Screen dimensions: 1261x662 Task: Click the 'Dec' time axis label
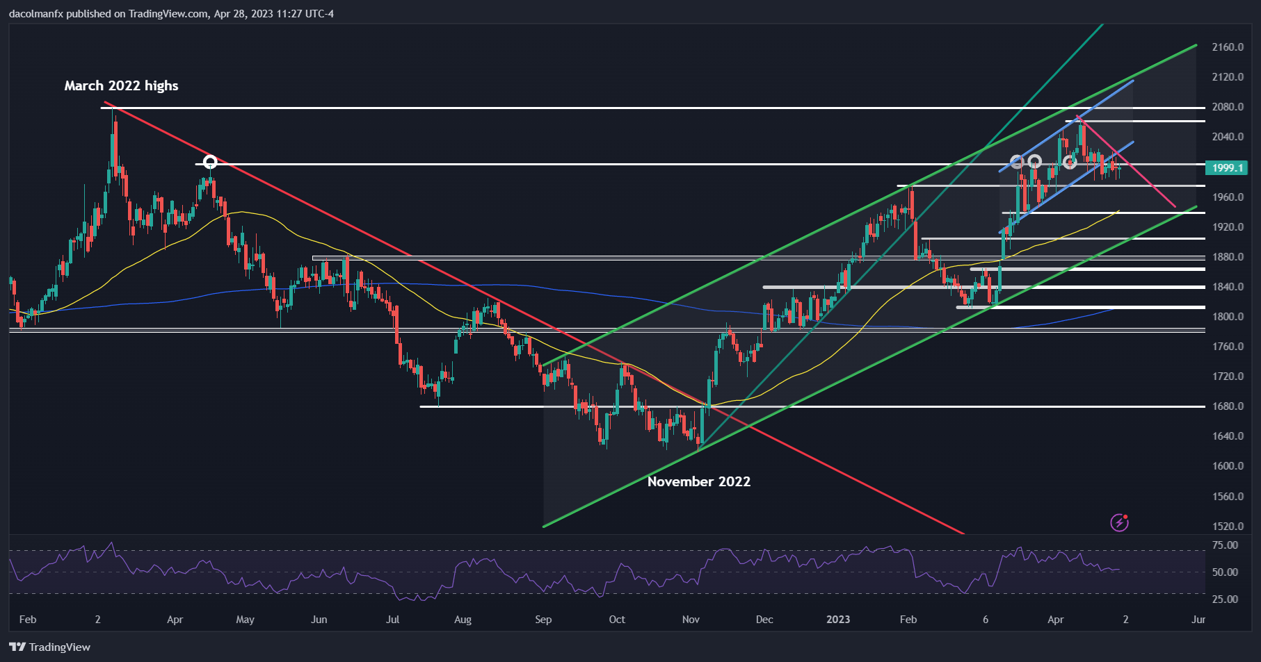pos(764,620)
